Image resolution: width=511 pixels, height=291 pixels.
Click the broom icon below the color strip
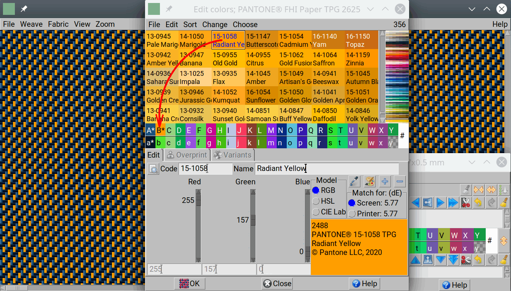[504, 259]
